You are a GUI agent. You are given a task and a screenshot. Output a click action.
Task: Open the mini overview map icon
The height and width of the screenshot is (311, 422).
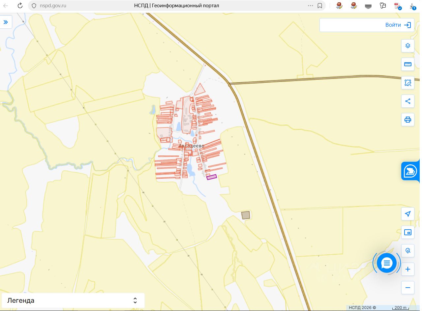click(407, 232)
